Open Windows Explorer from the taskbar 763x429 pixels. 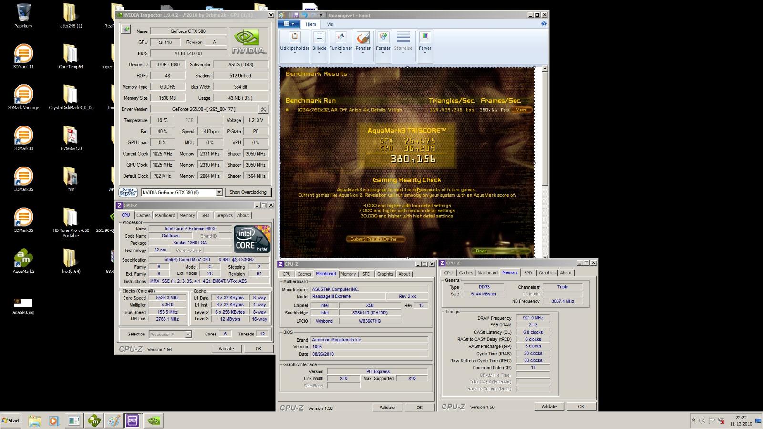(34, 421)
